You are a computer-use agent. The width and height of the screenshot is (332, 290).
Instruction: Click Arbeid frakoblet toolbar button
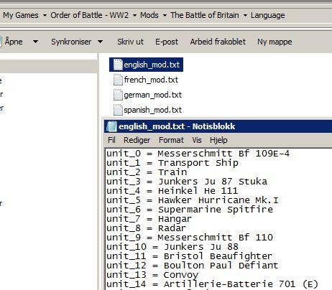pos(218,42)
